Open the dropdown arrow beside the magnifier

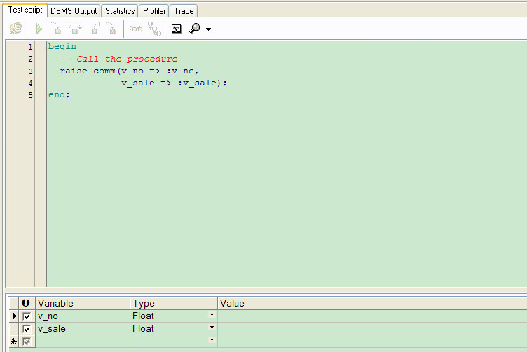[x=208, y=29]
